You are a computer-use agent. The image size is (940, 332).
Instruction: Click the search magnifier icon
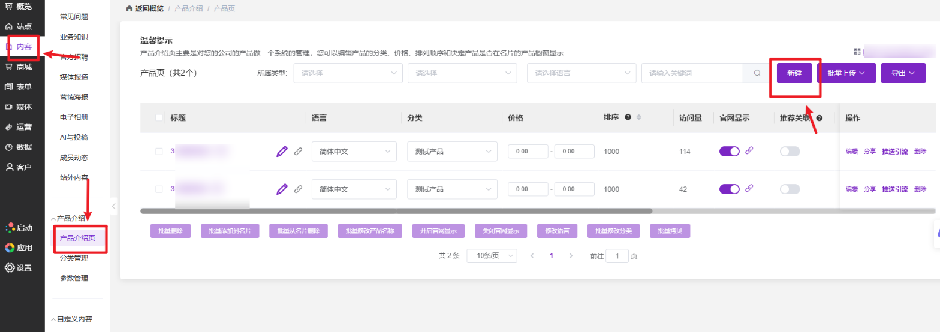coord(757,73)
